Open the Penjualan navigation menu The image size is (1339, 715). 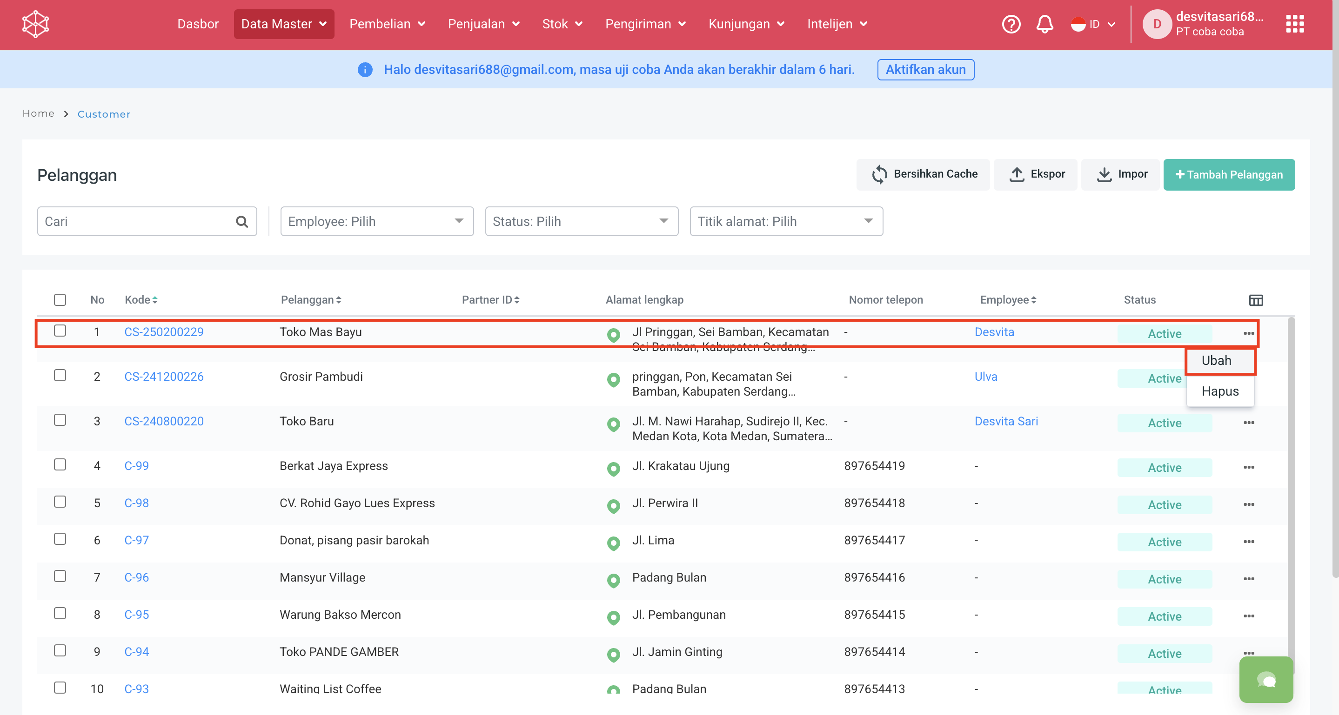[x=483, y=24]
